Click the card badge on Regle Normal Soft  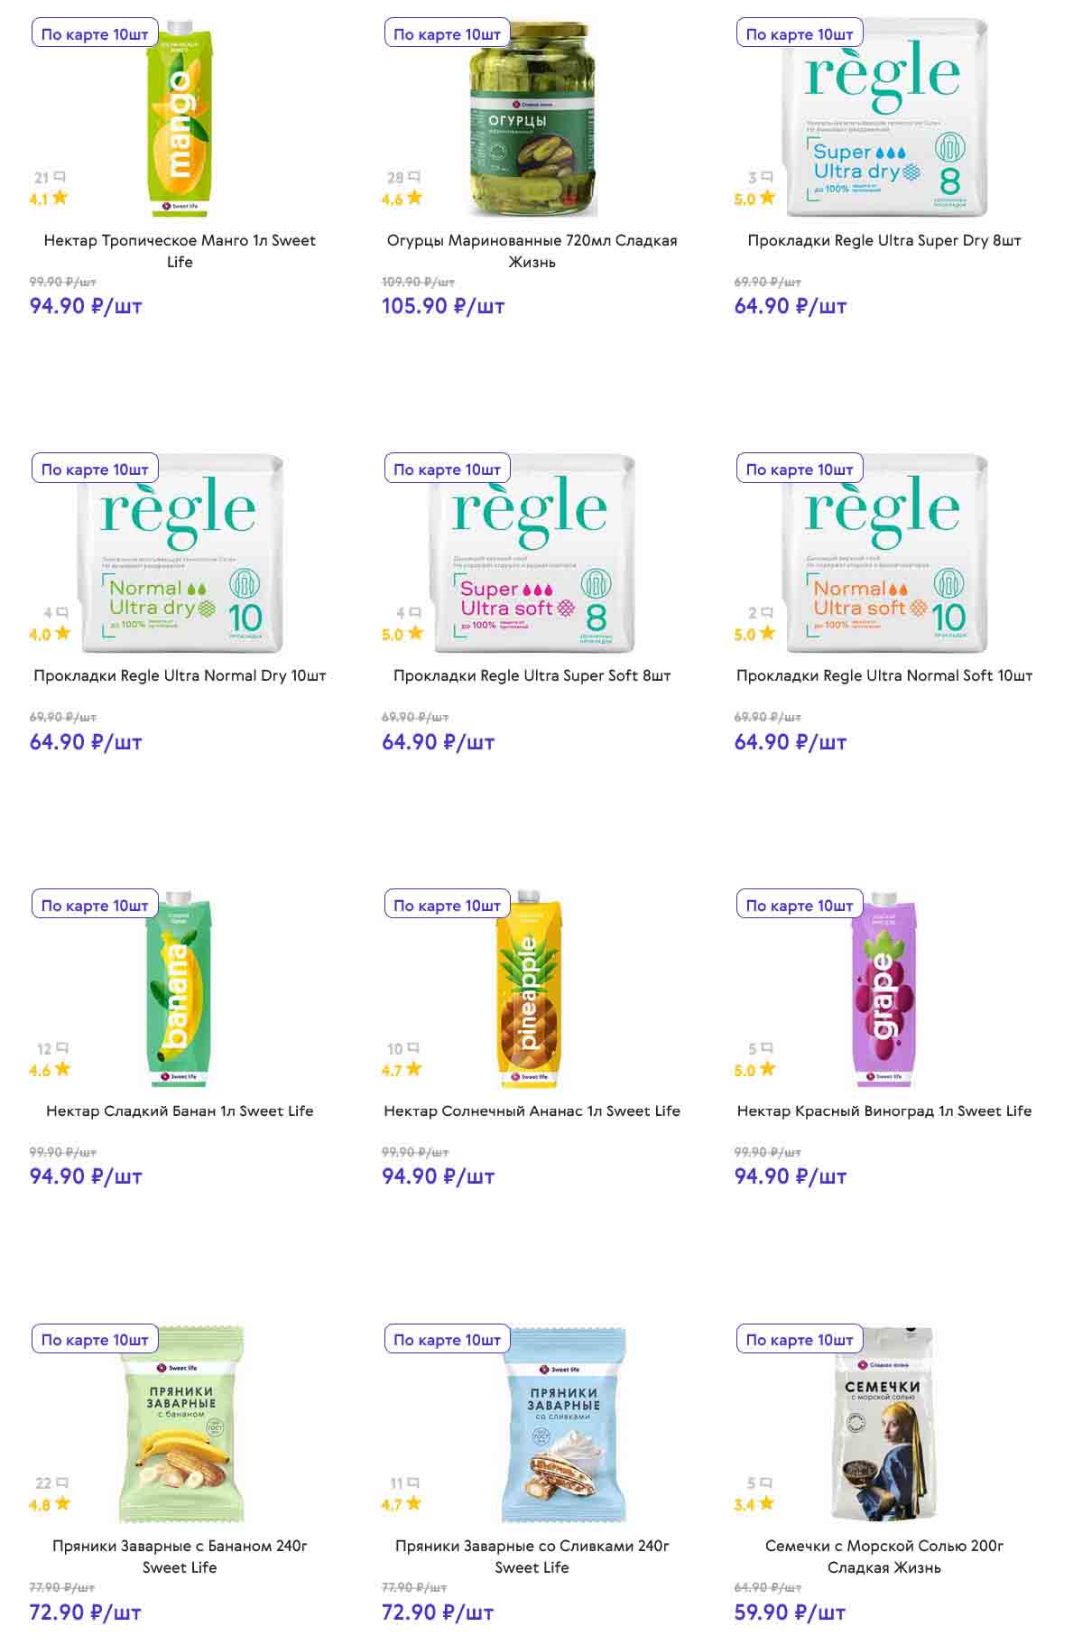pyautogui.click(x=800, y=469)
